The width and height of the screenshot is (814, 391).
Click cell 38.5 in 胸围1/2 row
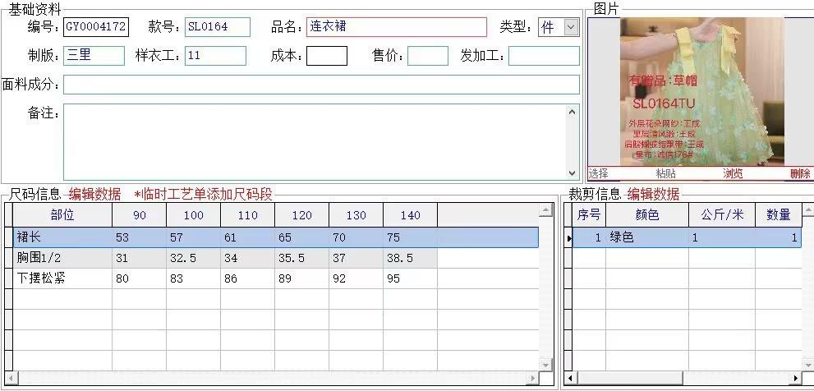(410, 258)
